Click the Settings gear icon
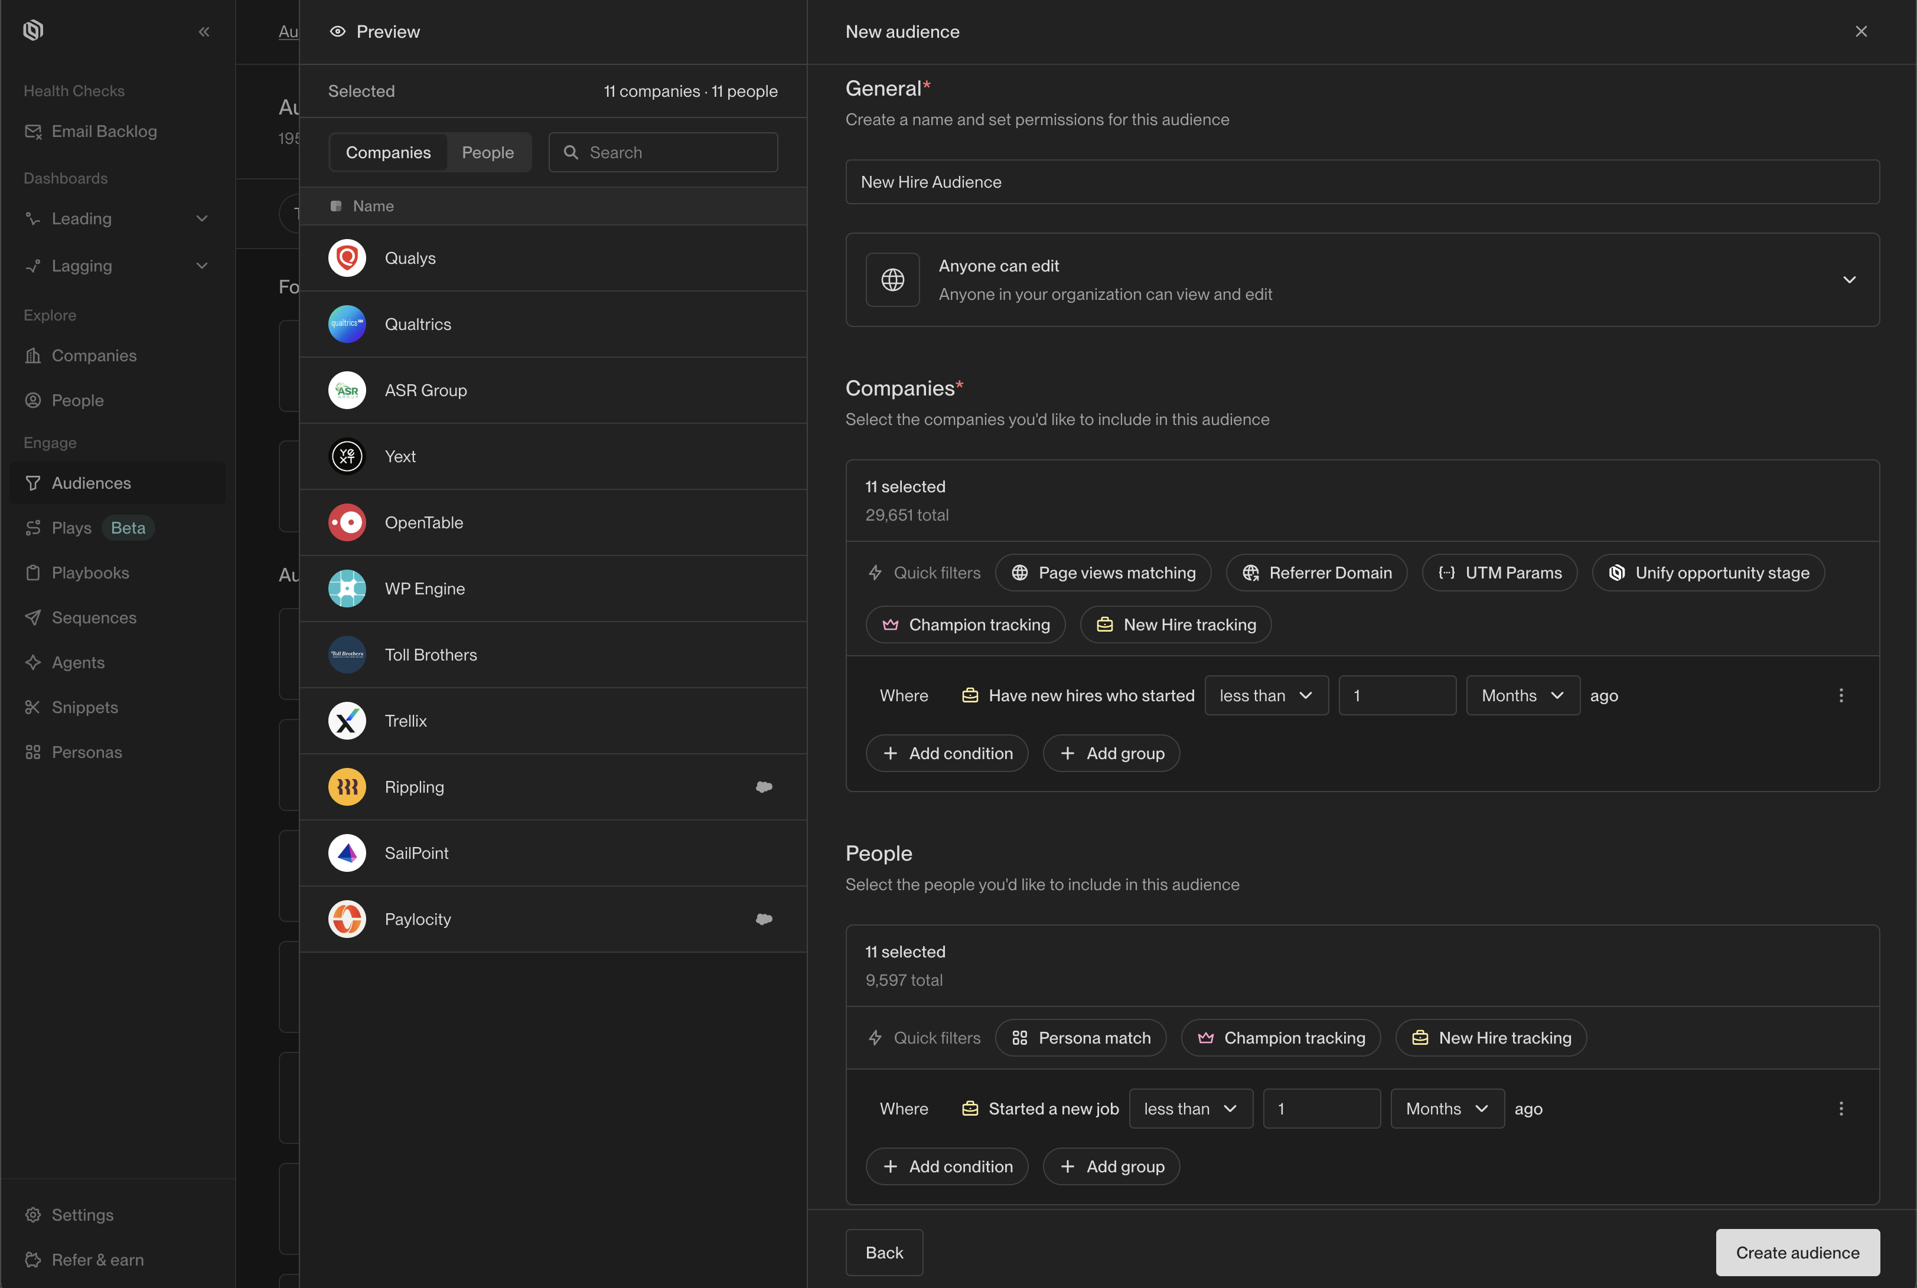Screen dimensions: 1917x1288 (33, 1215)
